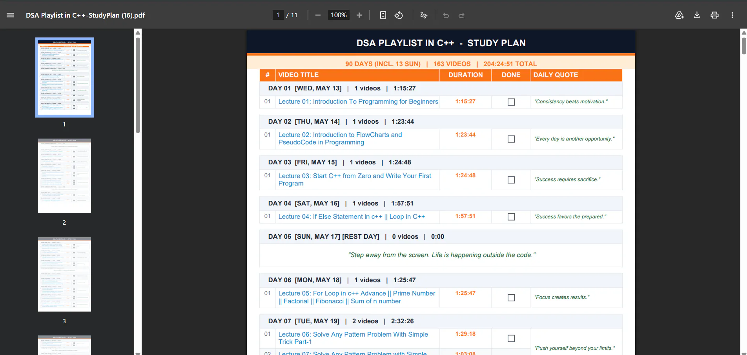This screenshot has height=355, width=747.
Task: Click the DAY 02 [THU, MAY 14] heading
Action: click(x=304, y=121)
